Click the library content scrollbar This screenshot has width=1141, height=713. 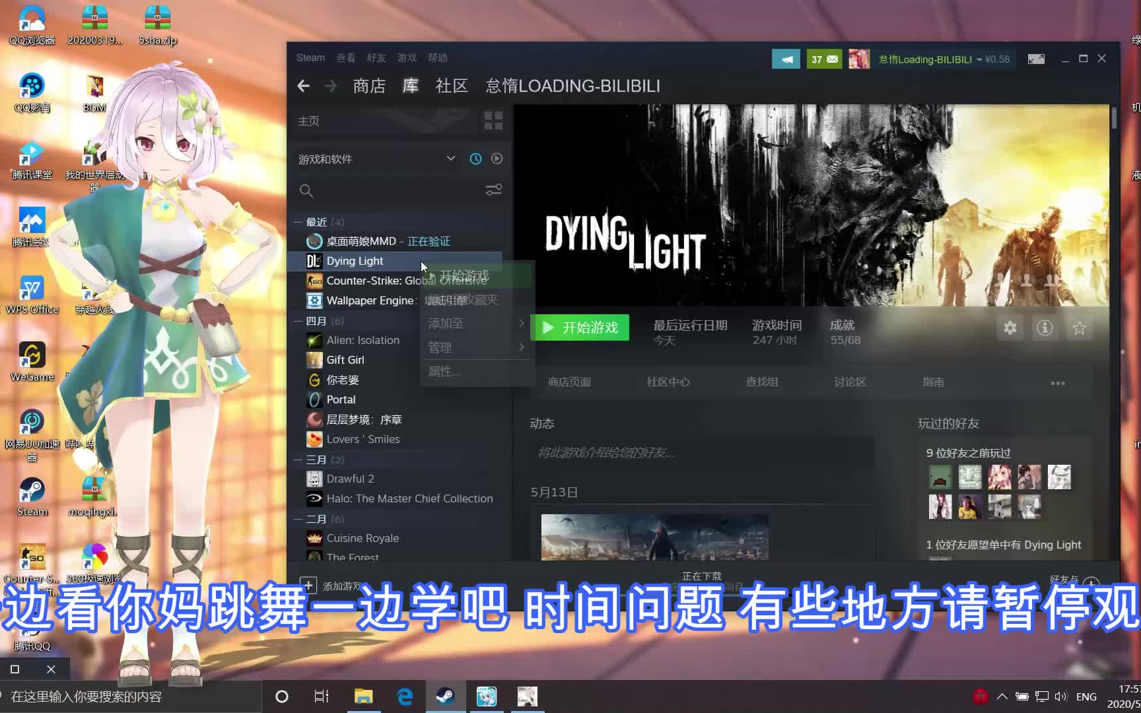coord(1114,118)
